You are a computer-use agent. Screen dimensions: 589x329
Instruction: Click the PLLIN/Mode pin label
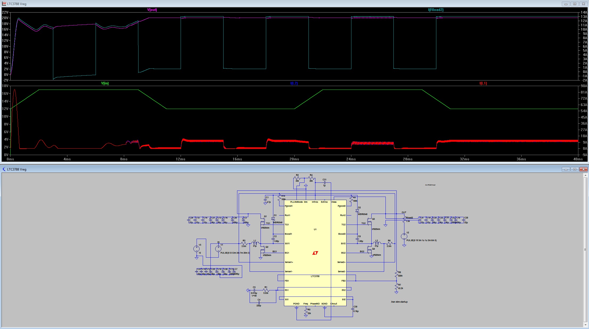(x=296, y=202)
